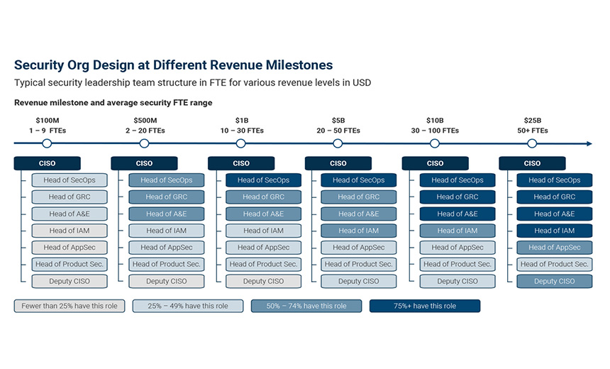Click Head of A&E in $100M column

tap(70, 214)
